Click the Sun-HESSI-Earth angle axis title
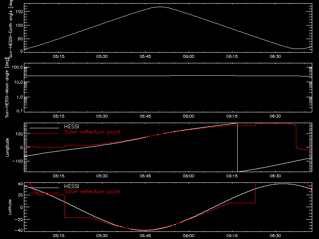 11,29
